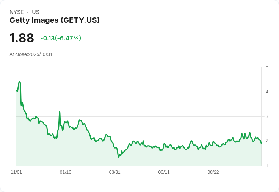Click the sharp price spike before 01/16
The image size is (279, 192).
(x=60, y=112)
